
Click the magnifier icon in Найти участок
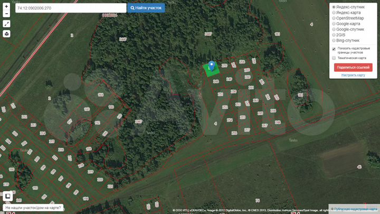click(132, 8)
